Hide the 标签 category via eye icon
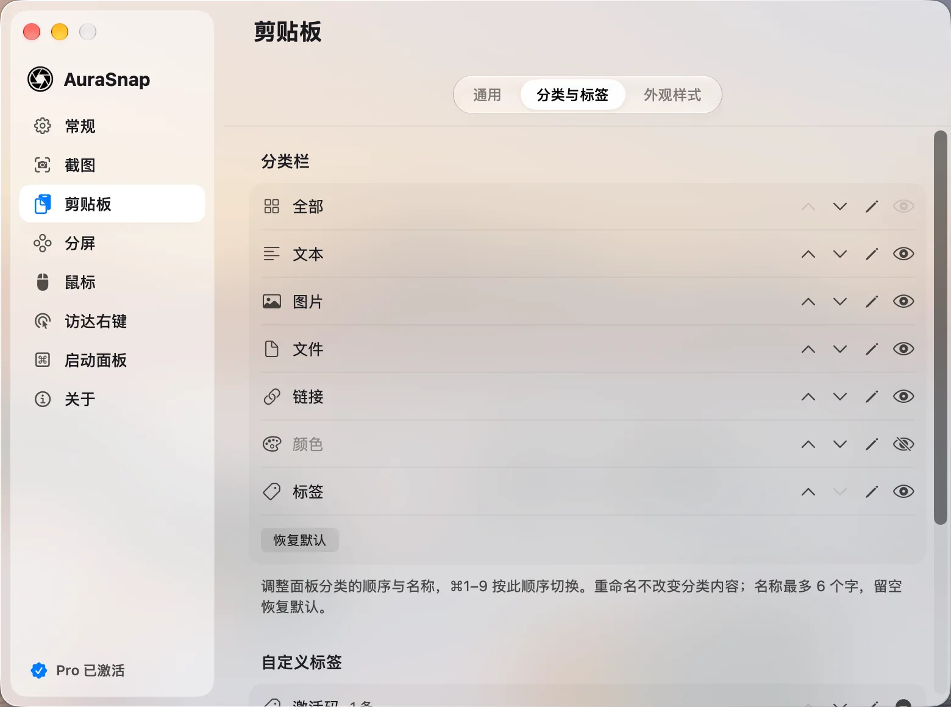This screenshot has width=951, height=707. (x=903, y=491)
